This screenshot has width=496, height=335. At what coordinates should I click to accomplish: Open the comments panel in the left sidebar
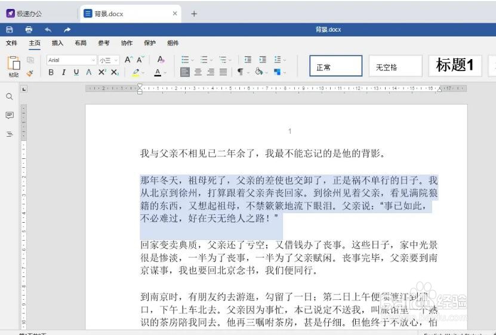(10, 115)
